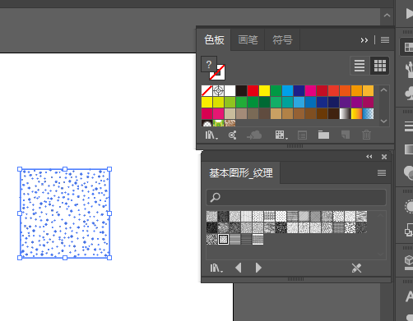Select the black-white gradient swatch
The width and height of the screenshot is (413, 321).
pos(345,114)
